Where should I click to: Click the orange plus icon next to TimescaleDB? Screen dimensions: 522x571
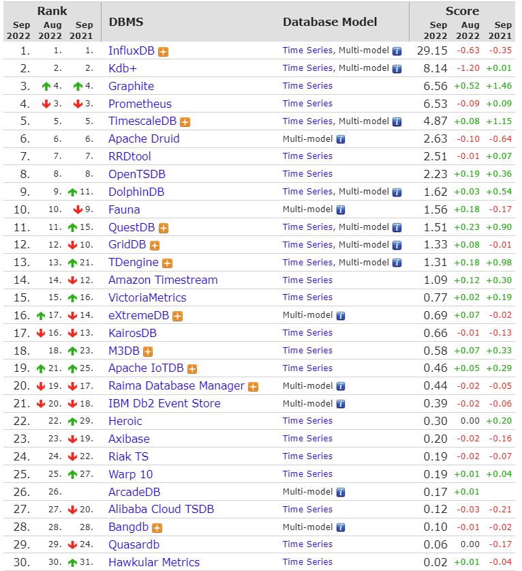185,122
